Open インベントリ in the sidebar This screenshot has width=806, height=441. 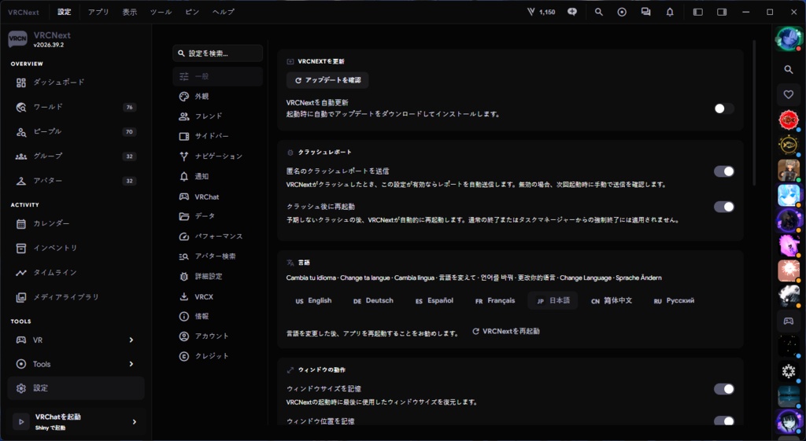76,248
